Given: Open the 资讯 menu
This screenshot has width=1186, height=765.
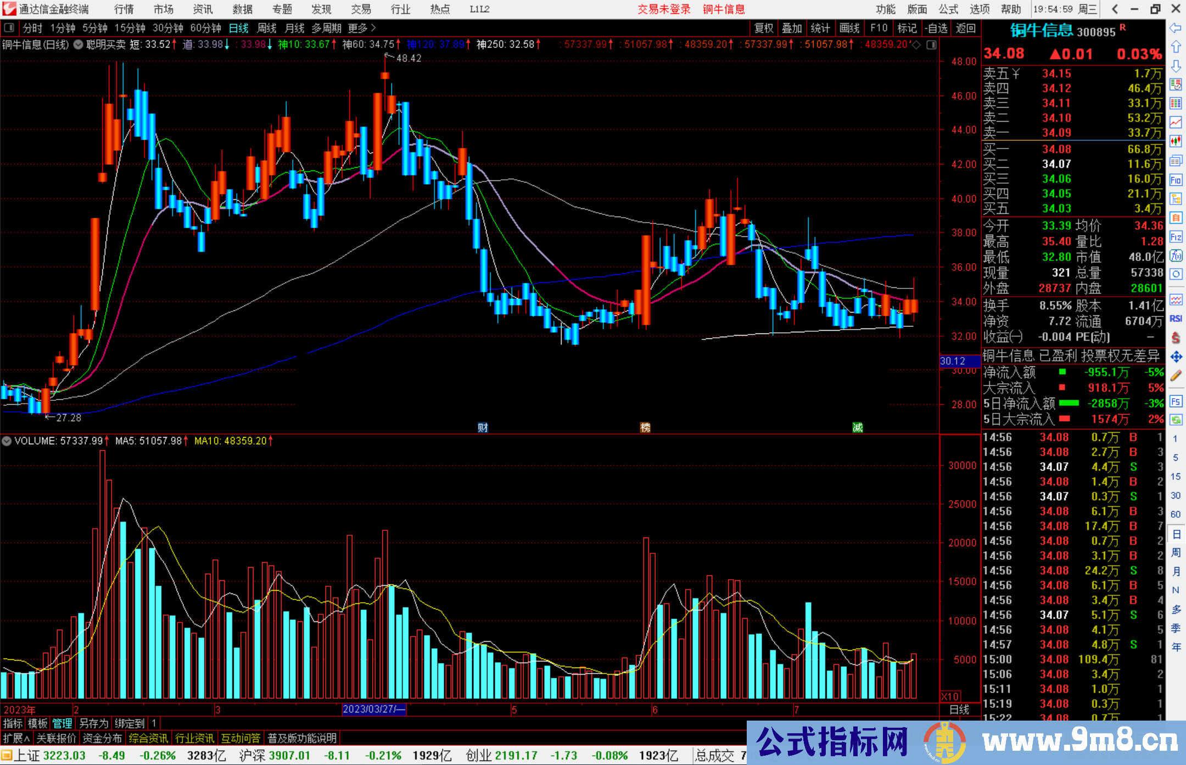Looking at the screenshot, I should [203, 9].
